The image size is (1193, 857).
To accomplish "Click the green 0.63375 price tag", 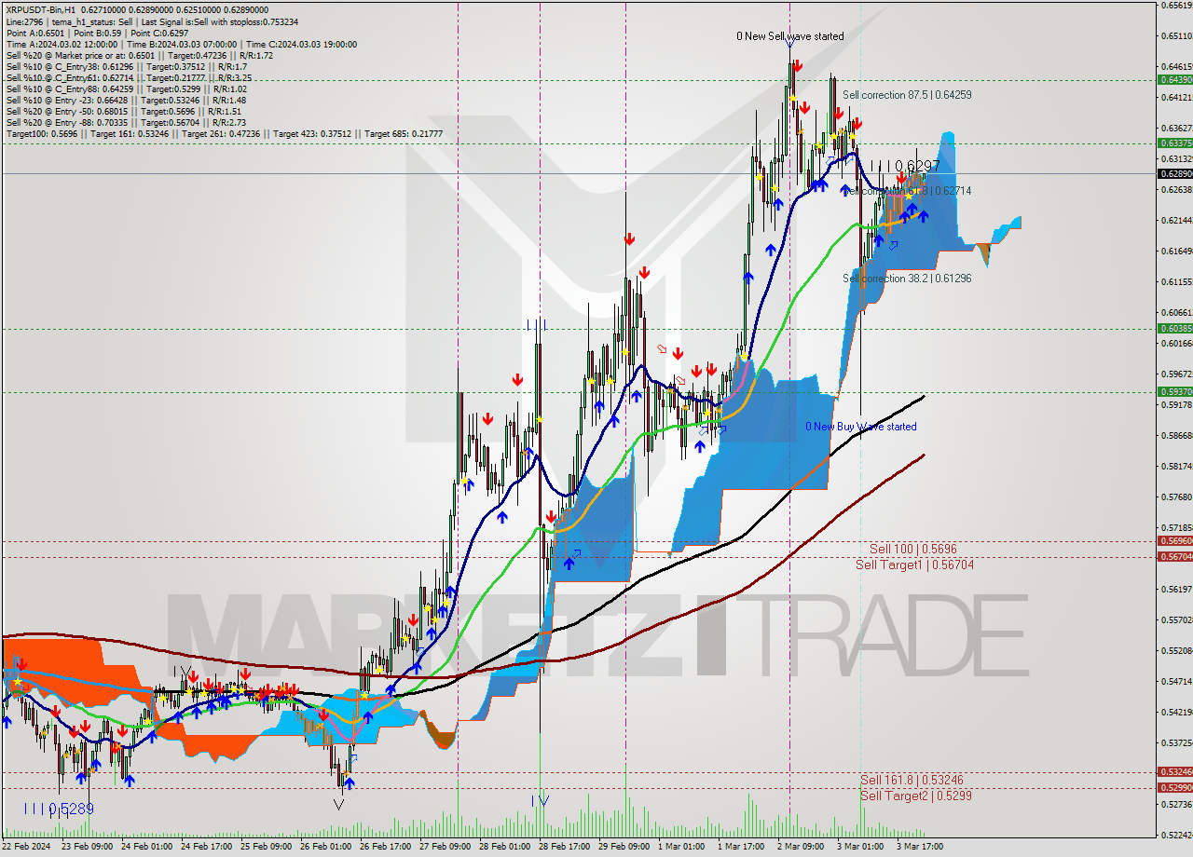I will [x=1174, y=143].
